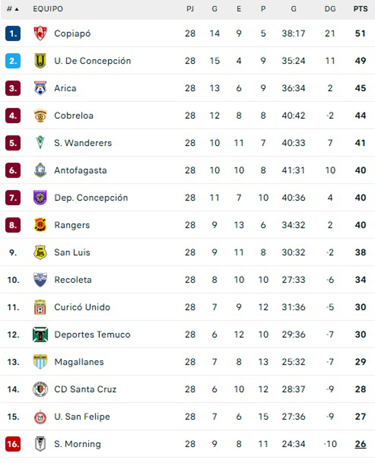The width and height of the screenshot is (375, 463).
Task: Click the Arica team crest icon
Action: pyautogui.click(x=40, y=88)
